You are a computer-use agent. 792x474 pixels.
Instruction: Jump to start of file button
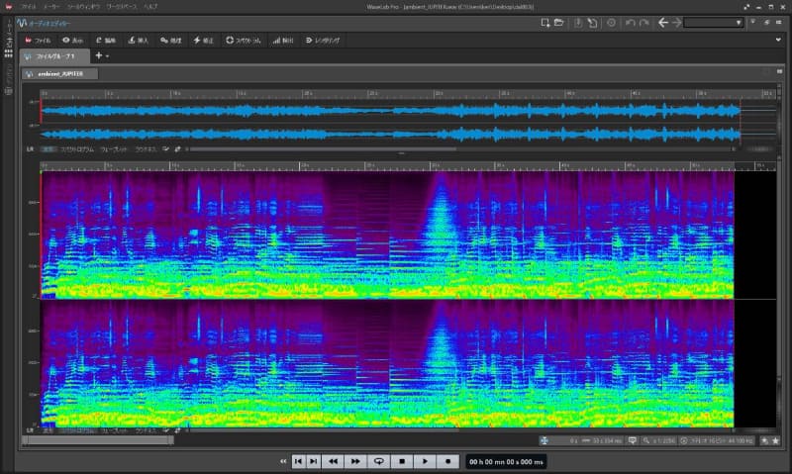click(x=298, y=461)
